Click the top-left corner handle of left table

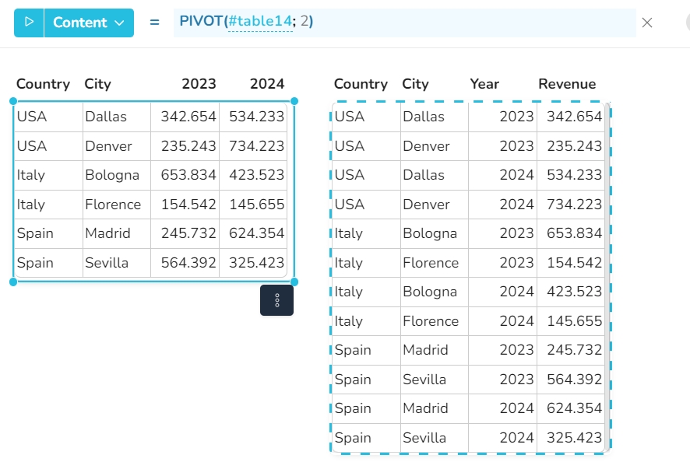pos(13,101)
